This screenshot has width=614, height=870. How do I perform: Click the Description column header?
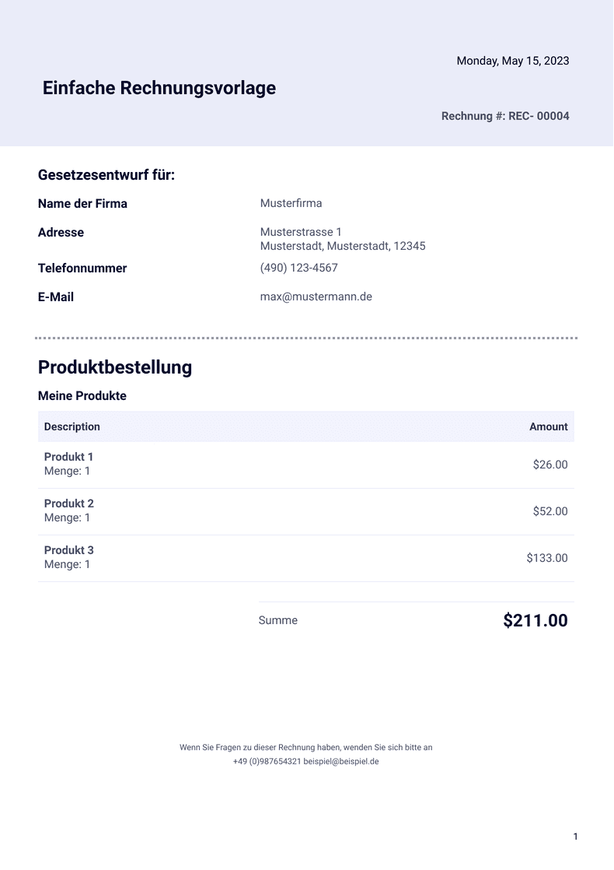tap(72, 426)
